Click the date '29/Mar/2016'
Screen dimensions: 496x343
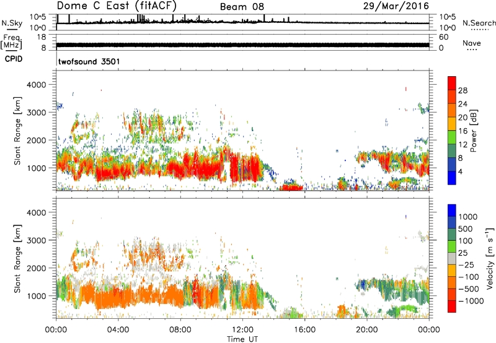(396, 6)
